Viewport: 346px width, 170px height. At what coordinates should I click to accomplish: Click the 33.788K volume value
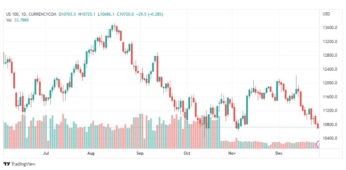pos(22,20)
